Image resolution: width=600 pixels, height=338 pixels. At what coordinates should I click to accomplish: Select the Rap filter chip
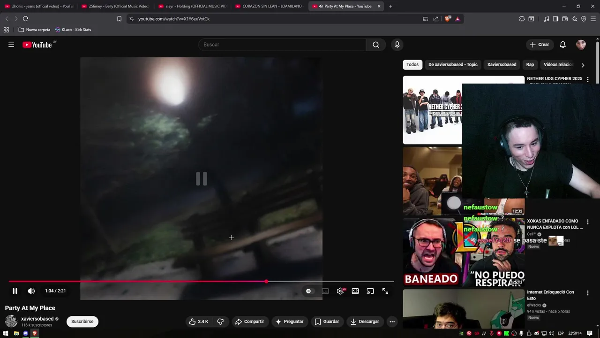click(530, 65)
